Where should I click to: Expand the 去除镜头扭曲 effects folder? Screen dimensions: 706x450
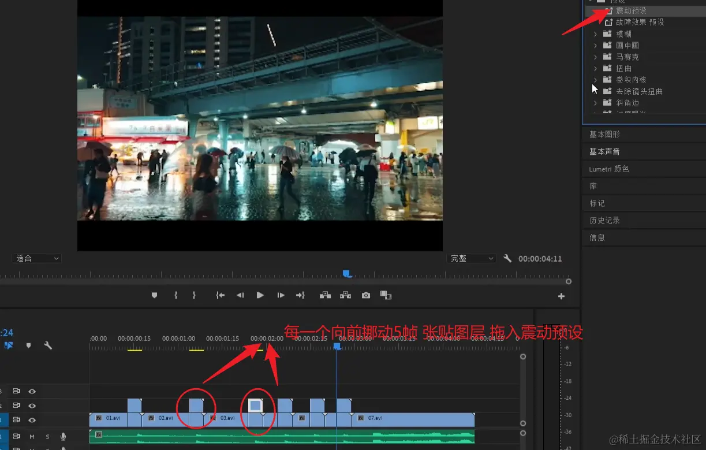595,91
